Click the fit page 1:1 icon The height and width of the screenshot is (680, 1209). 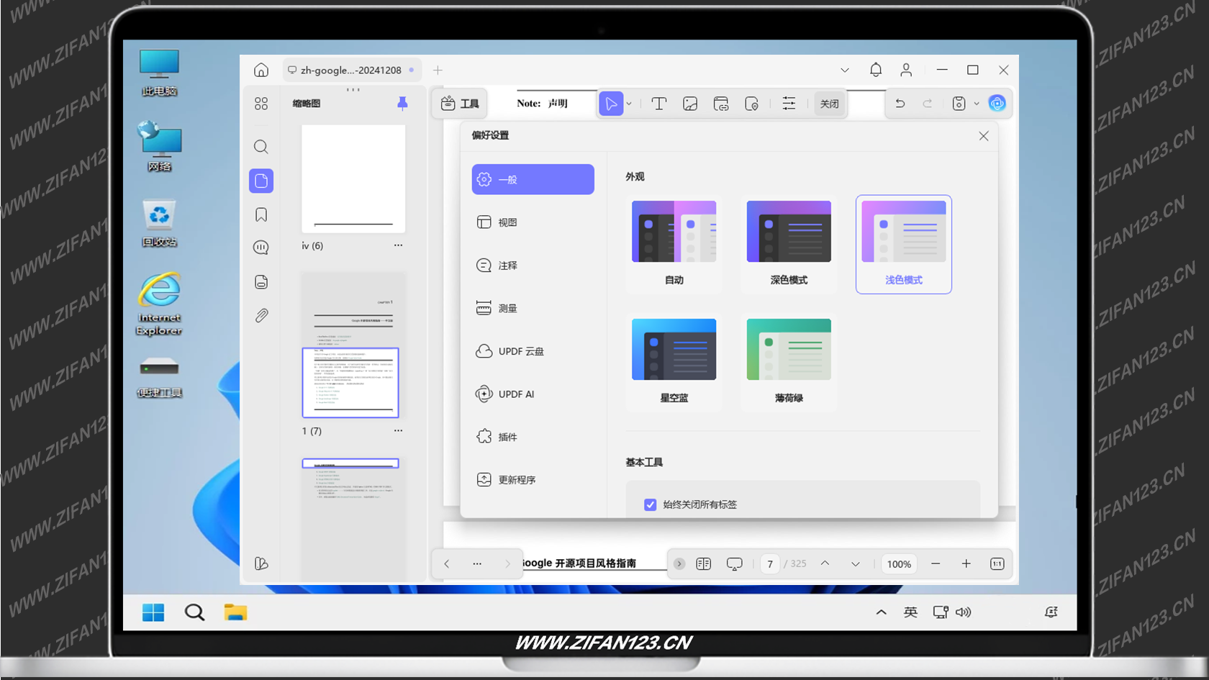(997, 564)
